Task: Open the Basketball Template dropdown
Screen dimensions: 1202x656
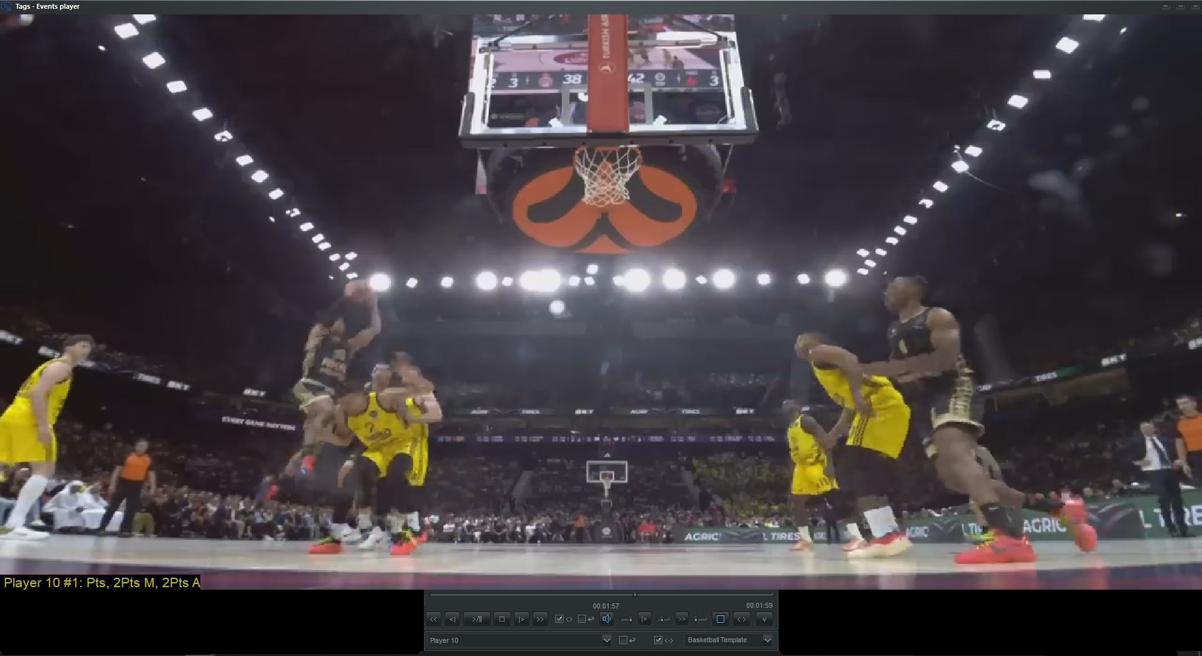Action: tap(768, 640)
